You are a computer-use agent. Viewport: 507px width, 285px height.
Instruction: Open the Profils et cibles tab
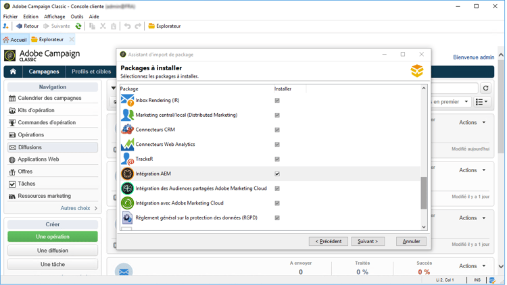tap(91, 72)
